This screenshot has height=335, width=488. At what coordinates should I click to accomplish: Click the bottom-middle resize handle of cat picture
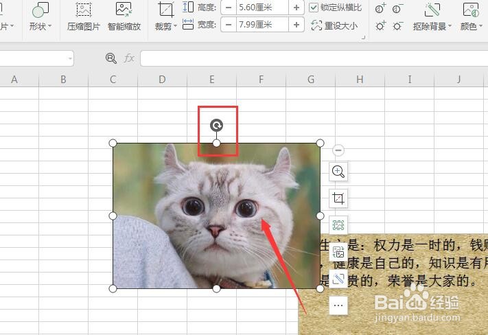(x=216, y=288)
